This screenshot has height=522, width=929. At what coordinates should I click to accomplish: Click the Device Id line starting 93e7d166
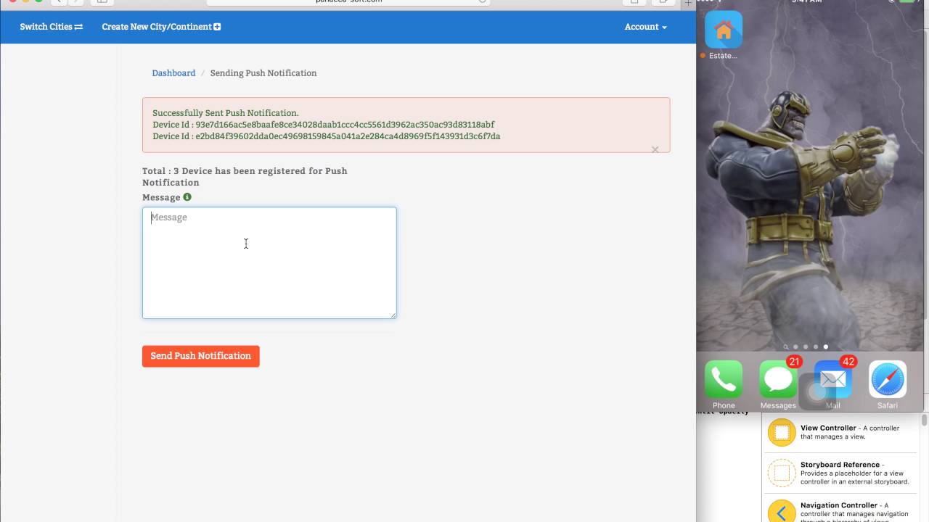(324, 125)
